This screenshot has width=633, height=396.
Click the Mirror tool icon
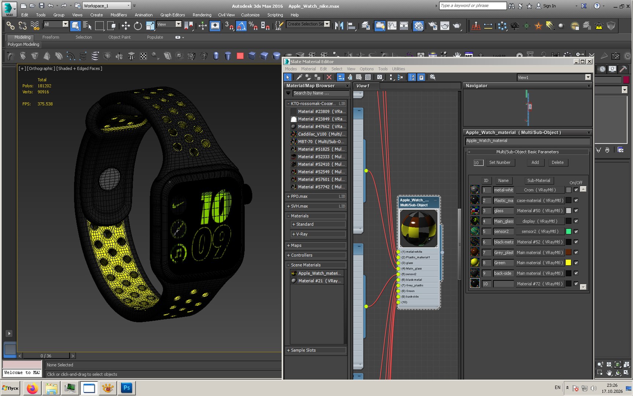click(x=339, y=26)
